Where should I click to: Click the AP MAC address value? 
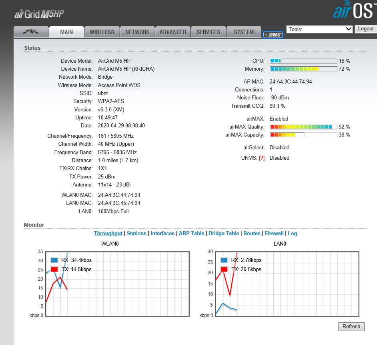point(291,81)
